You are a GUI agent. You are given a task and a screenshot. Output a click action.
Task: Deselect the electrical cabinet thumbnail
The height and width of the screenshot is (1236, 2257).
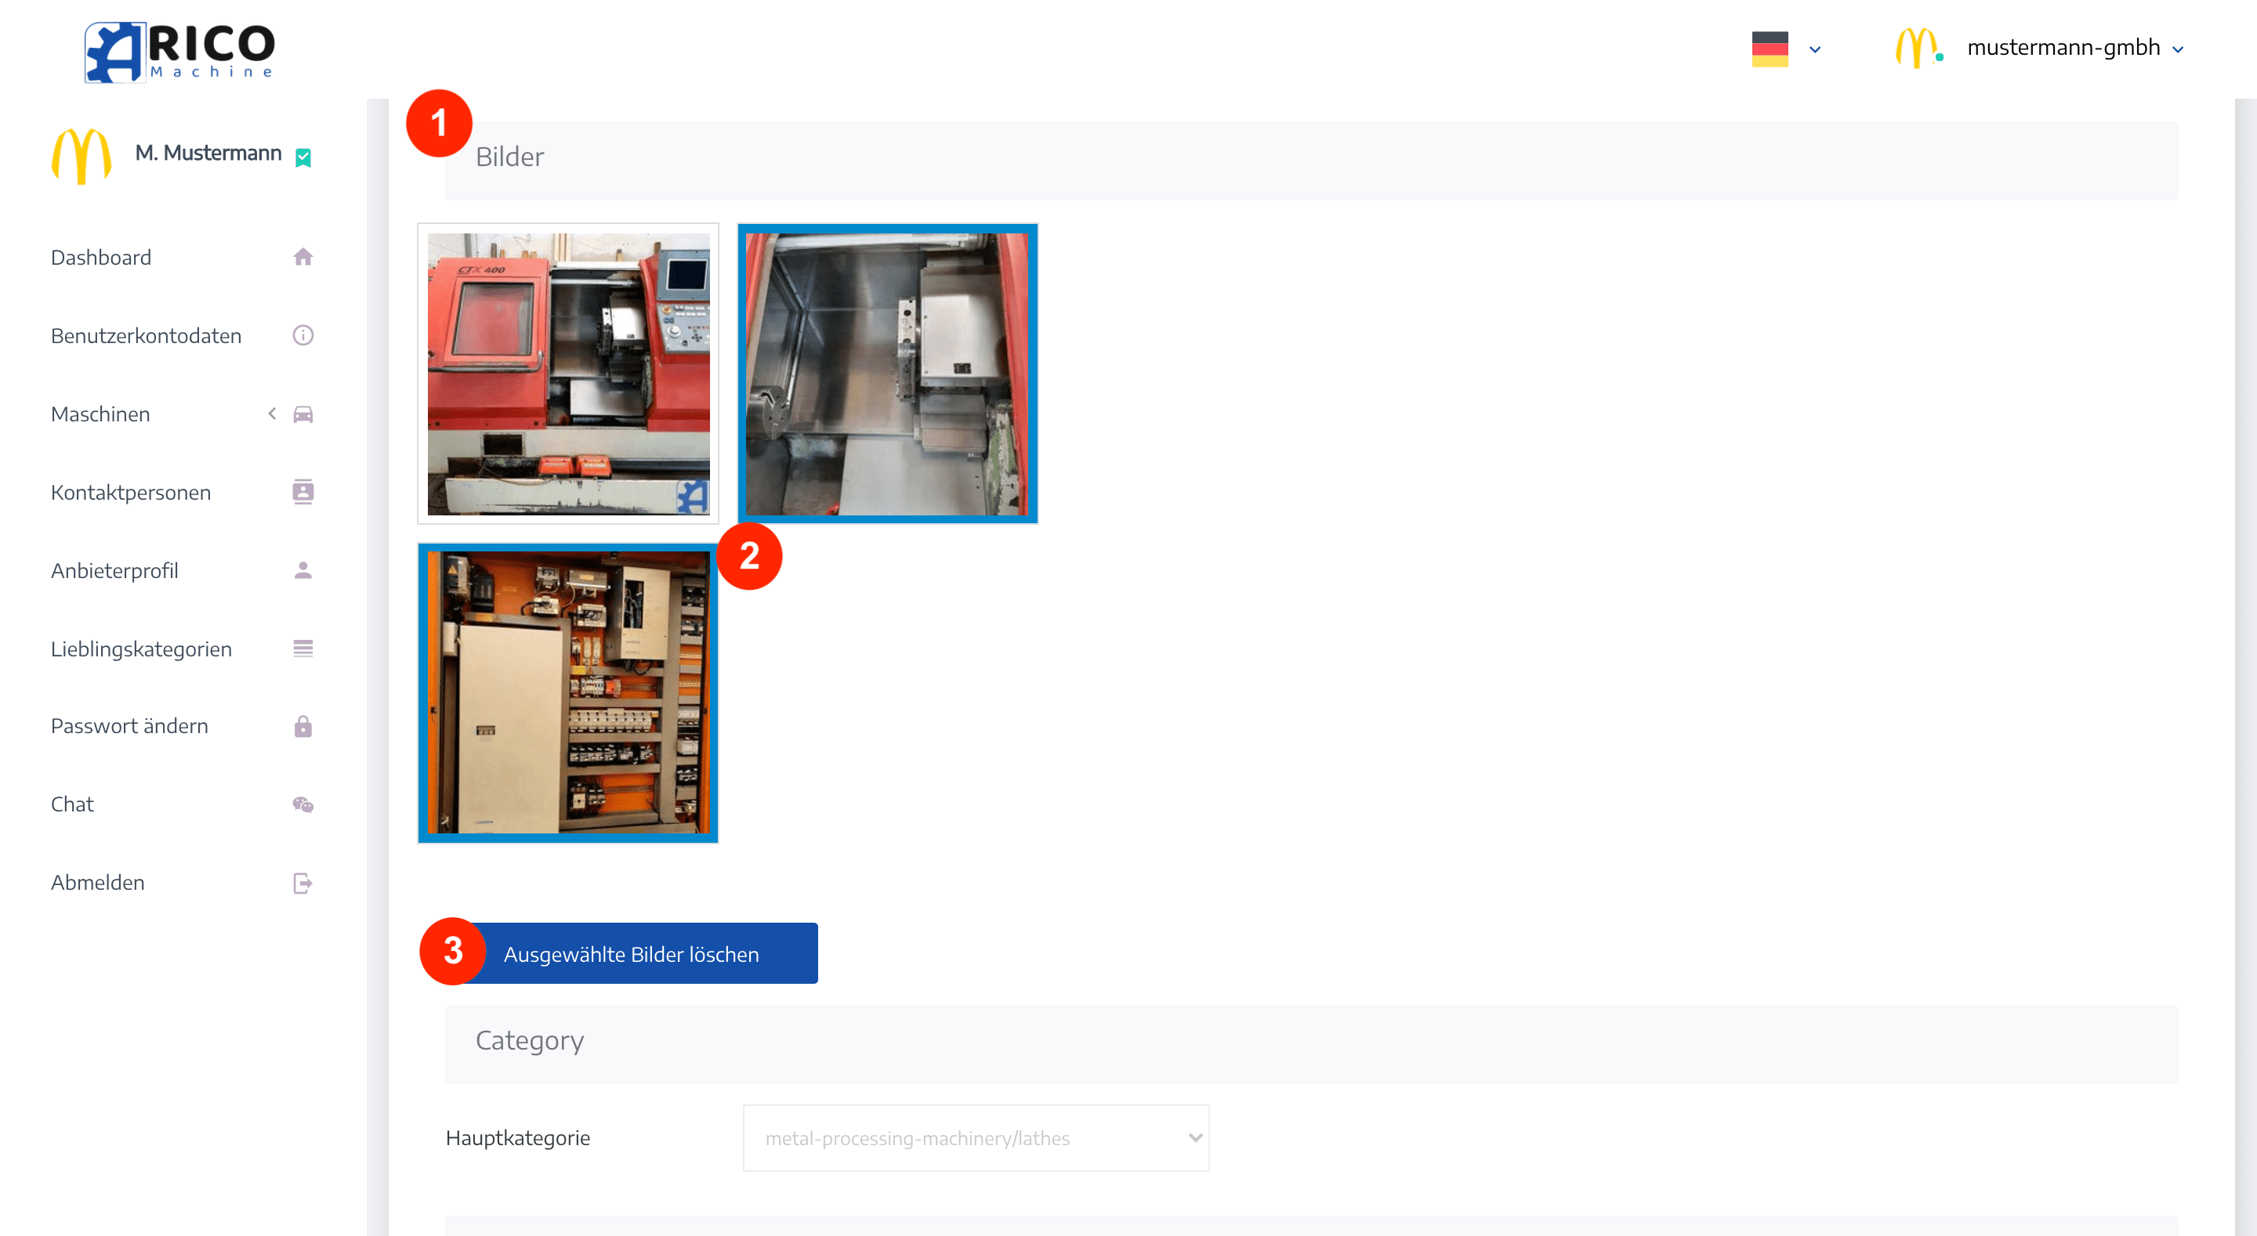coord(569,693)
